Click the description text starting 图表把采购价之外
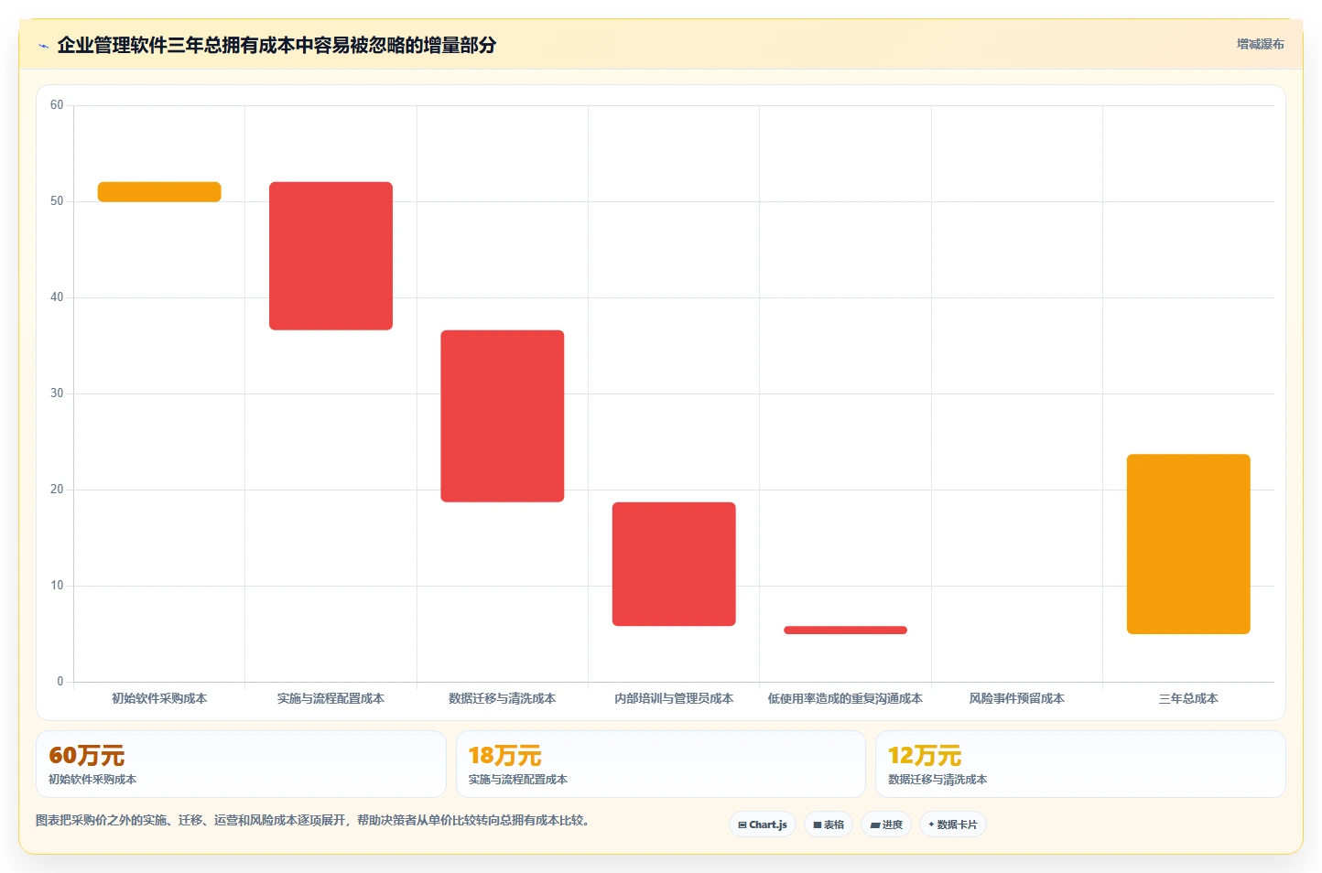Image resolution: width=1322 pixels, height=873 pixels. tap(315, 820)
